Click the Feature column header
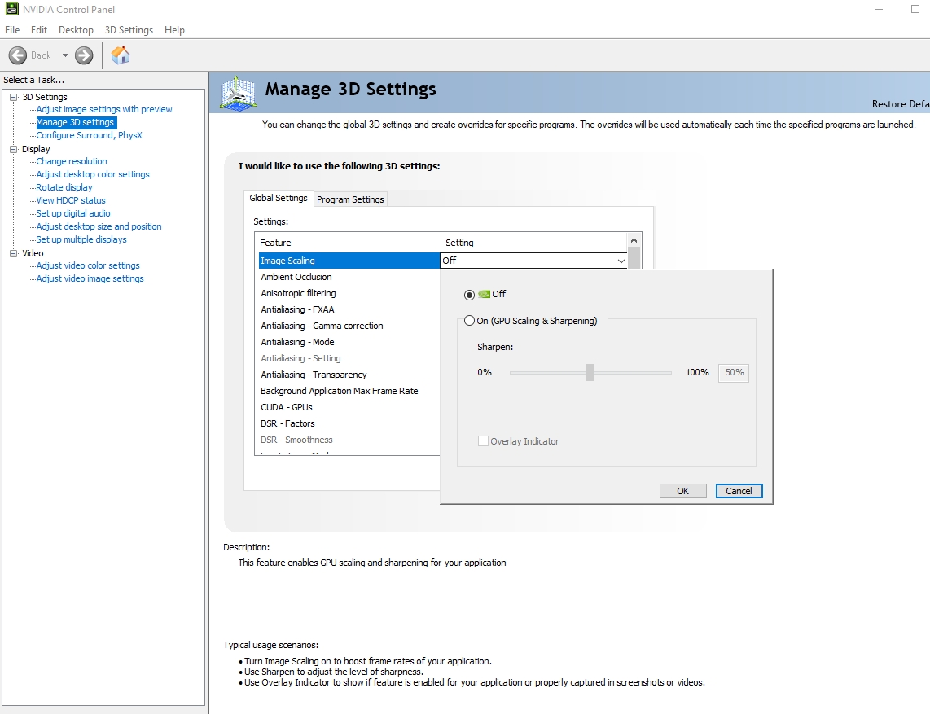This screenshot has width=930, height=714. coord(349,243)
